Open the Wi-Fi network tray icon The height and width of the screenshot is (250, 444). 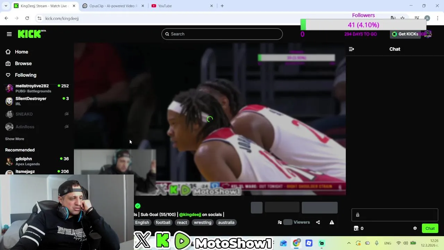click(399, 243)
